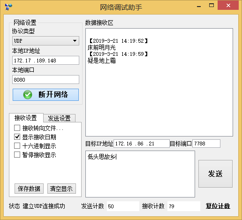Viewport: 242px width, 220px height.
Task: Click 清空显示 button
Action: (61, 189)
